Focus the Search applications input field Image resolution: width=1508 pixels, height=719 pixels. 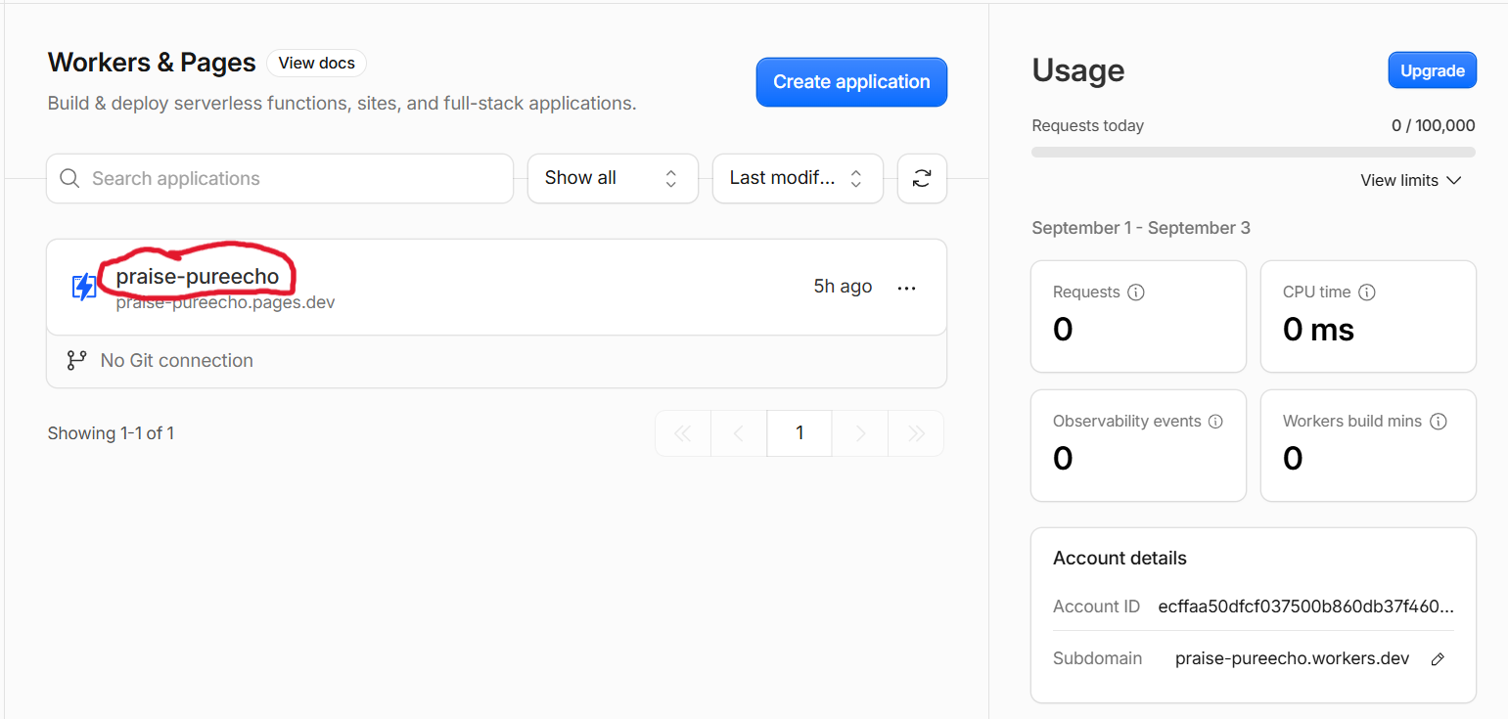(280, 178)
